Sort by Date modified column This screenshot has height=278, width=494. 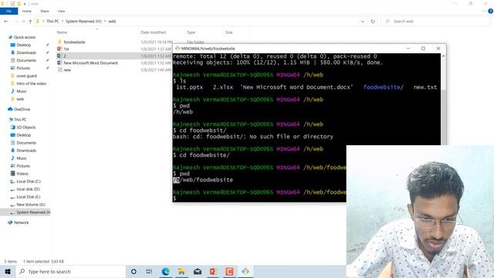tap(153, 32)
